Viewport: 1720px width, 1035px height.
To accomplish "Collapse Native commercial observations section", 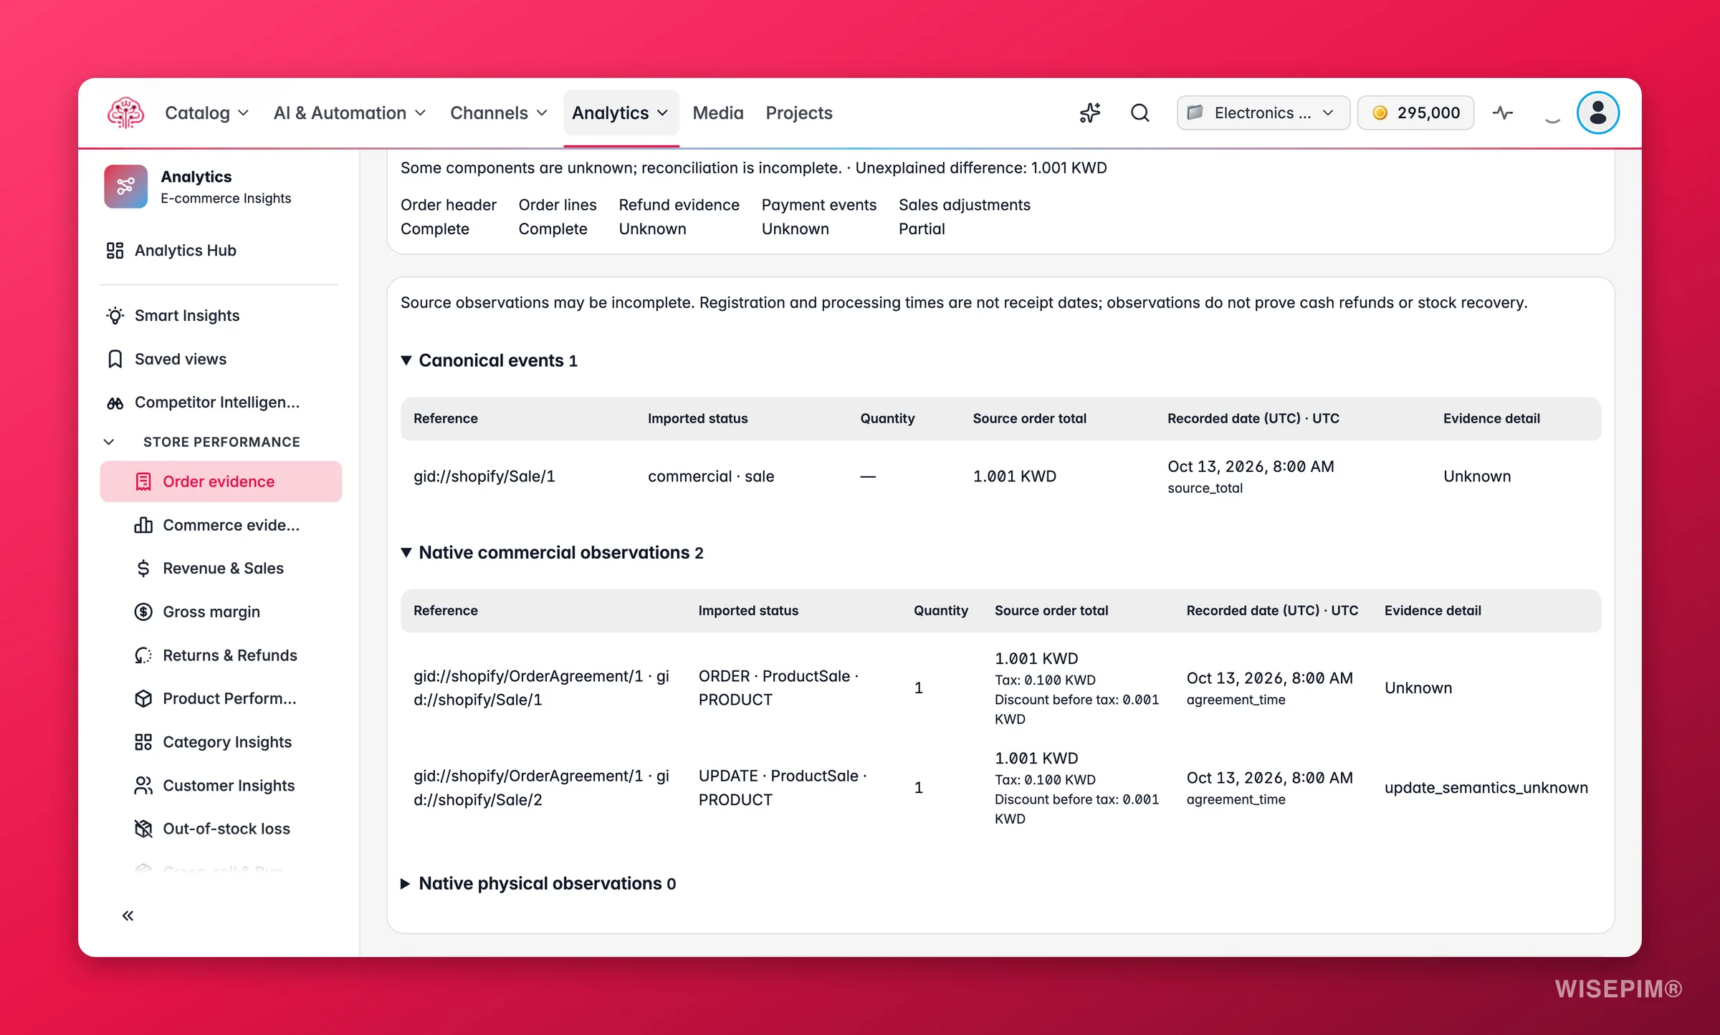I will tap(553, 552).
